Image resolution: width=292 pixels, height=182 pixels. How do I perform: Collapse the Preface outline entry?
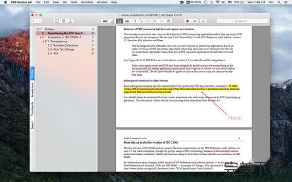38,29
